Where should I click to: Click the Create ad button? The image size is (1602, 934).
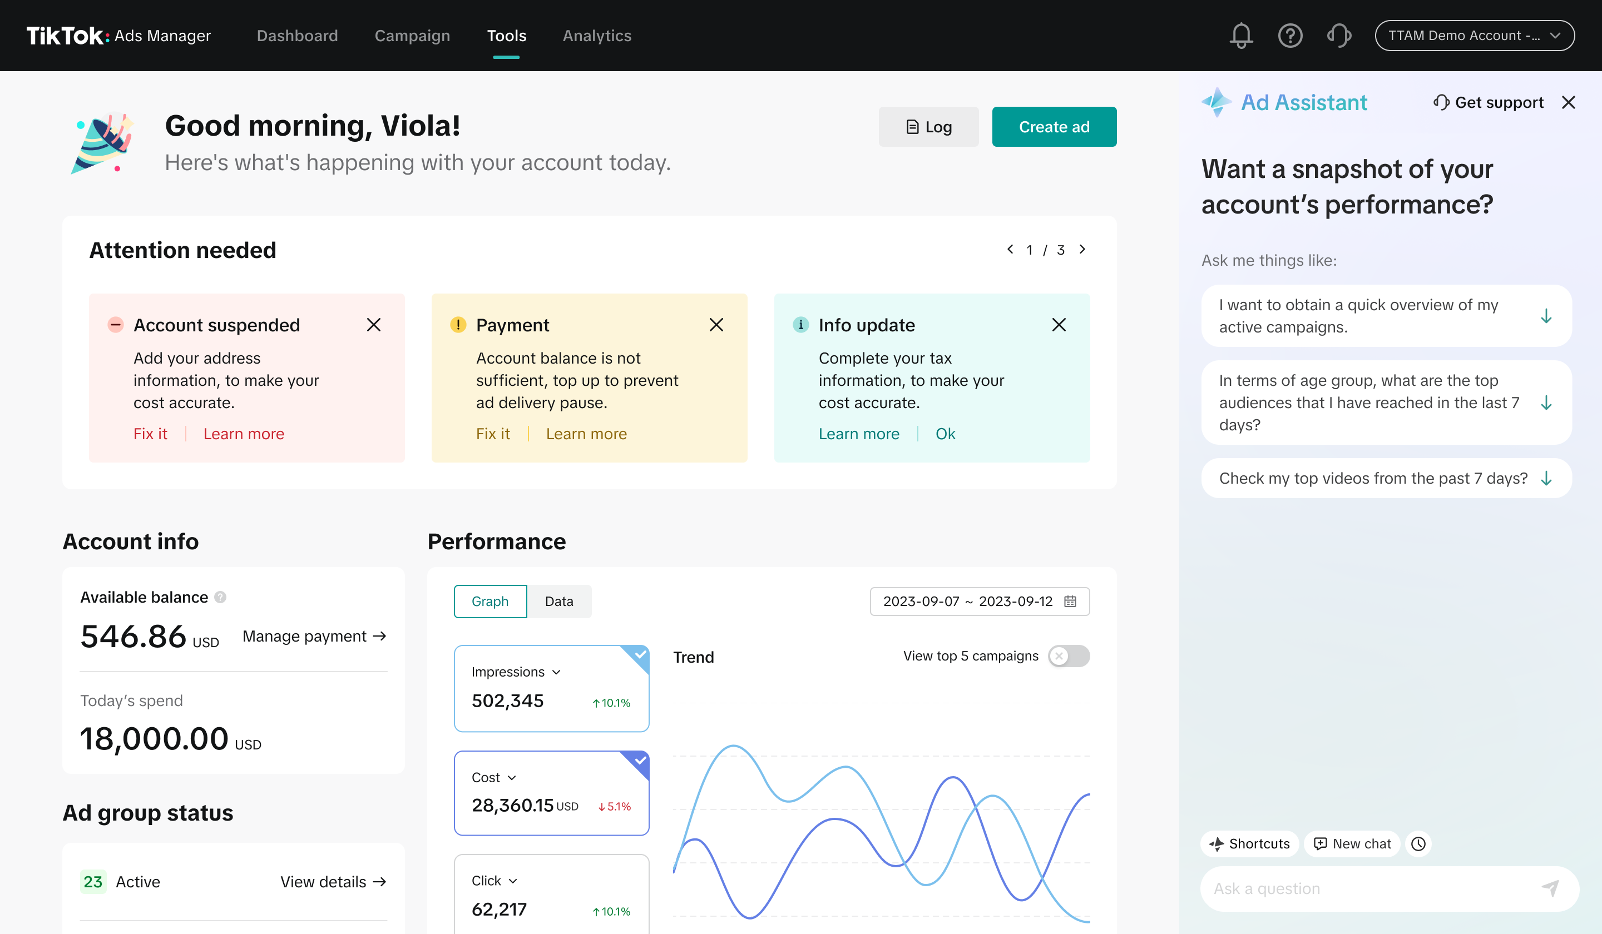coord(1054,126)
